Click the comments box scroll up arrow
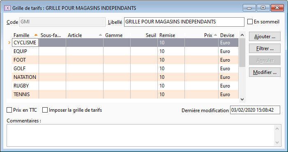The height and width of the screenshot is (152, 288). [x=277, y=129]
